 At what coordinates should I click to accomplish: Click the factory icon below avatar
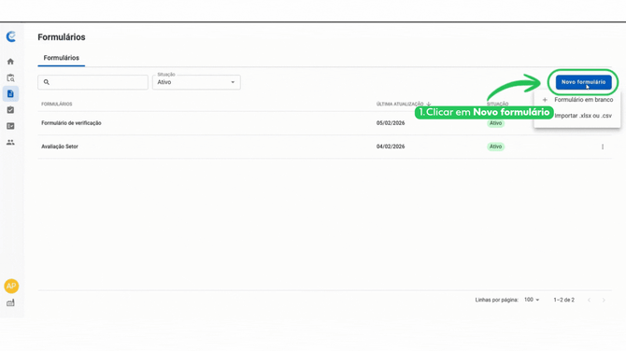tap(10, 302)
